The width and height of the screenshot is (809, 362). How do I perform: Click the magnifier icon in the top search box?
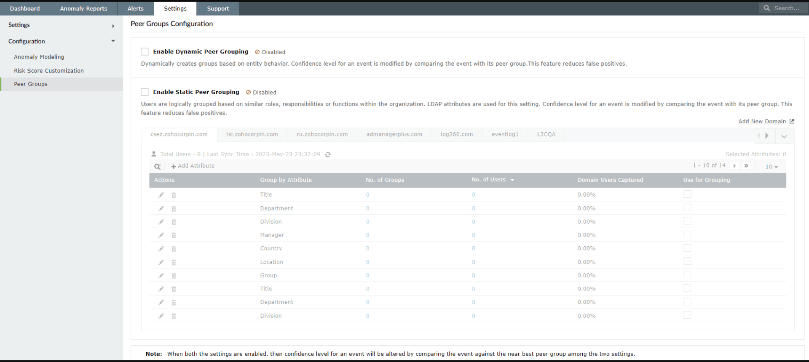point(766,8)
